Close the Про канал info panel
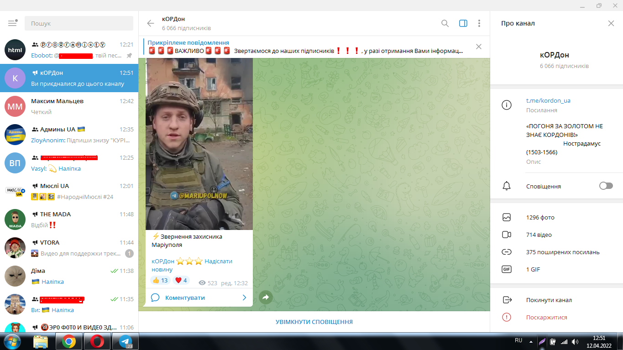This screenshot has height=350, width=623. pos(611,23)
